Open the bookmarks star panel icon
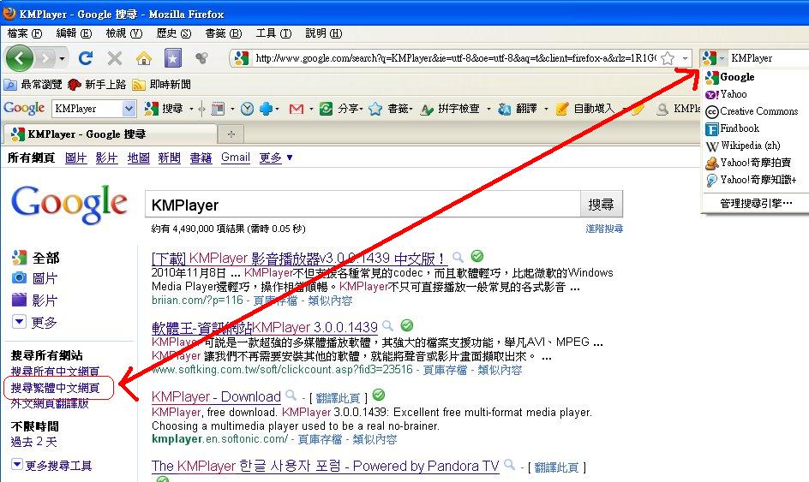Viewport: 809px width, 482px height. [173, 58]
